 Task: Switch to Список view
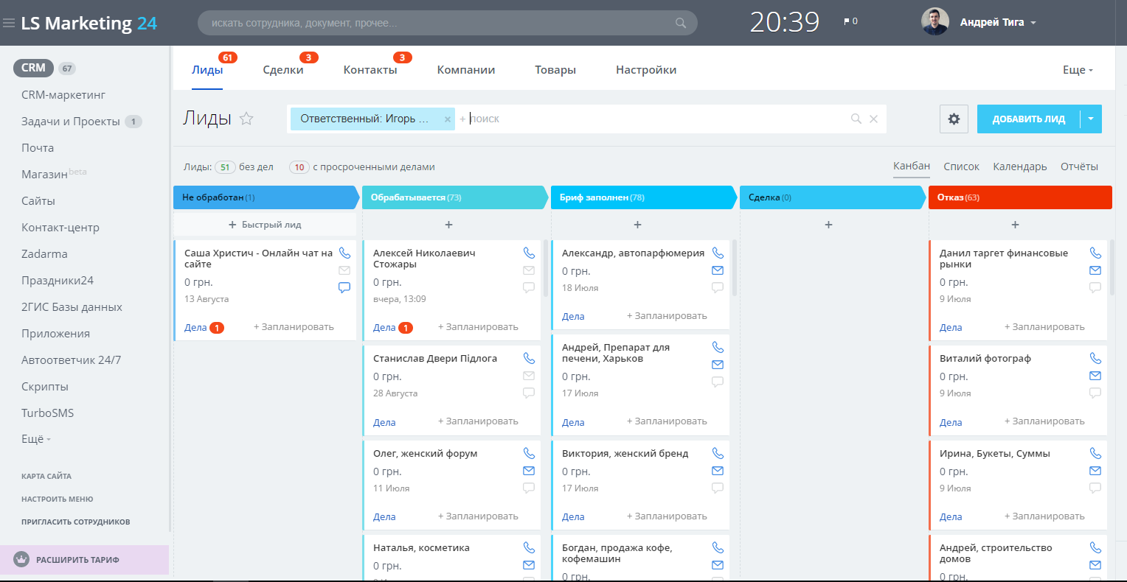coord(961,166)
